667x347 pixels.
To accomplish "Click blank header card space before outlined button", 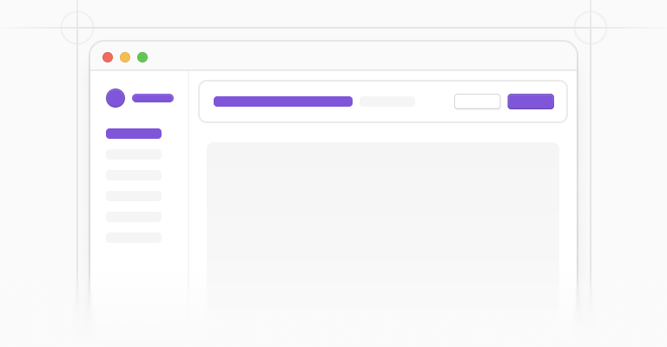I will [434, 101].
